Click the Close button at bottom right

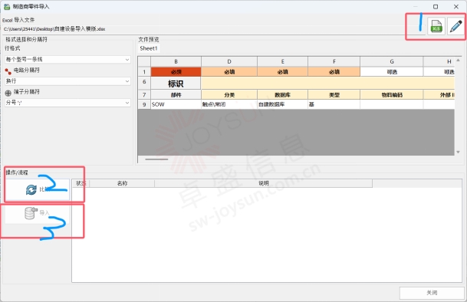coord(432,293)
